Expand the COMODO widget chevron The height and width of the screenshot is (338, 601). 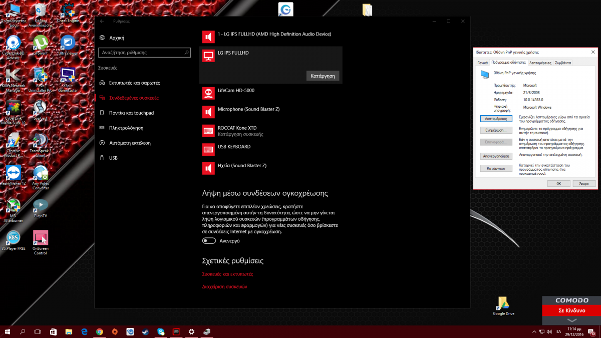click(571, 320)
